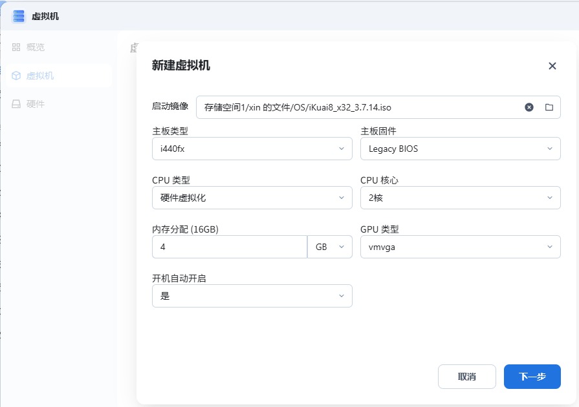Screen dimensions: 579x407
Task: Click the 概览 overview grid icon
Action: [x=16, y=47]
